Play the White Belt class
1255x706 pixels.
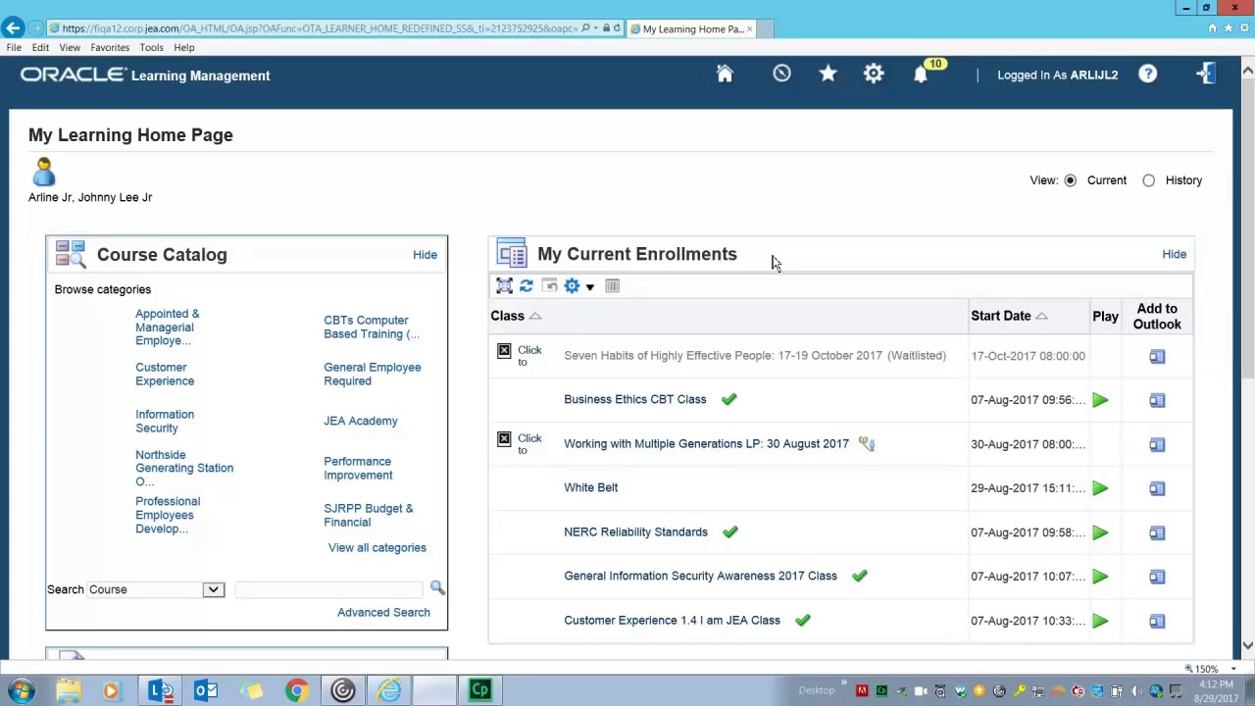coord(1100,488)
